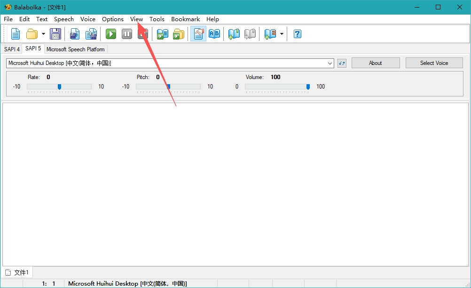Click the Volume value '100' label

[275, 77]
